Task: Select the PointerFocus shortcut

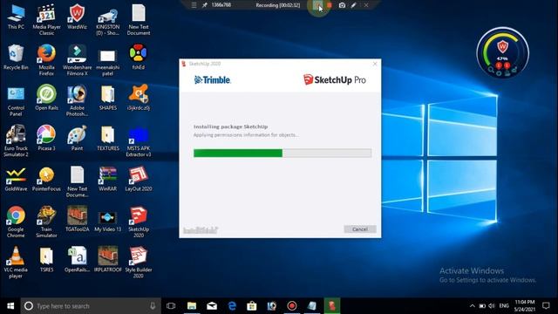Action: coord(46,179)
